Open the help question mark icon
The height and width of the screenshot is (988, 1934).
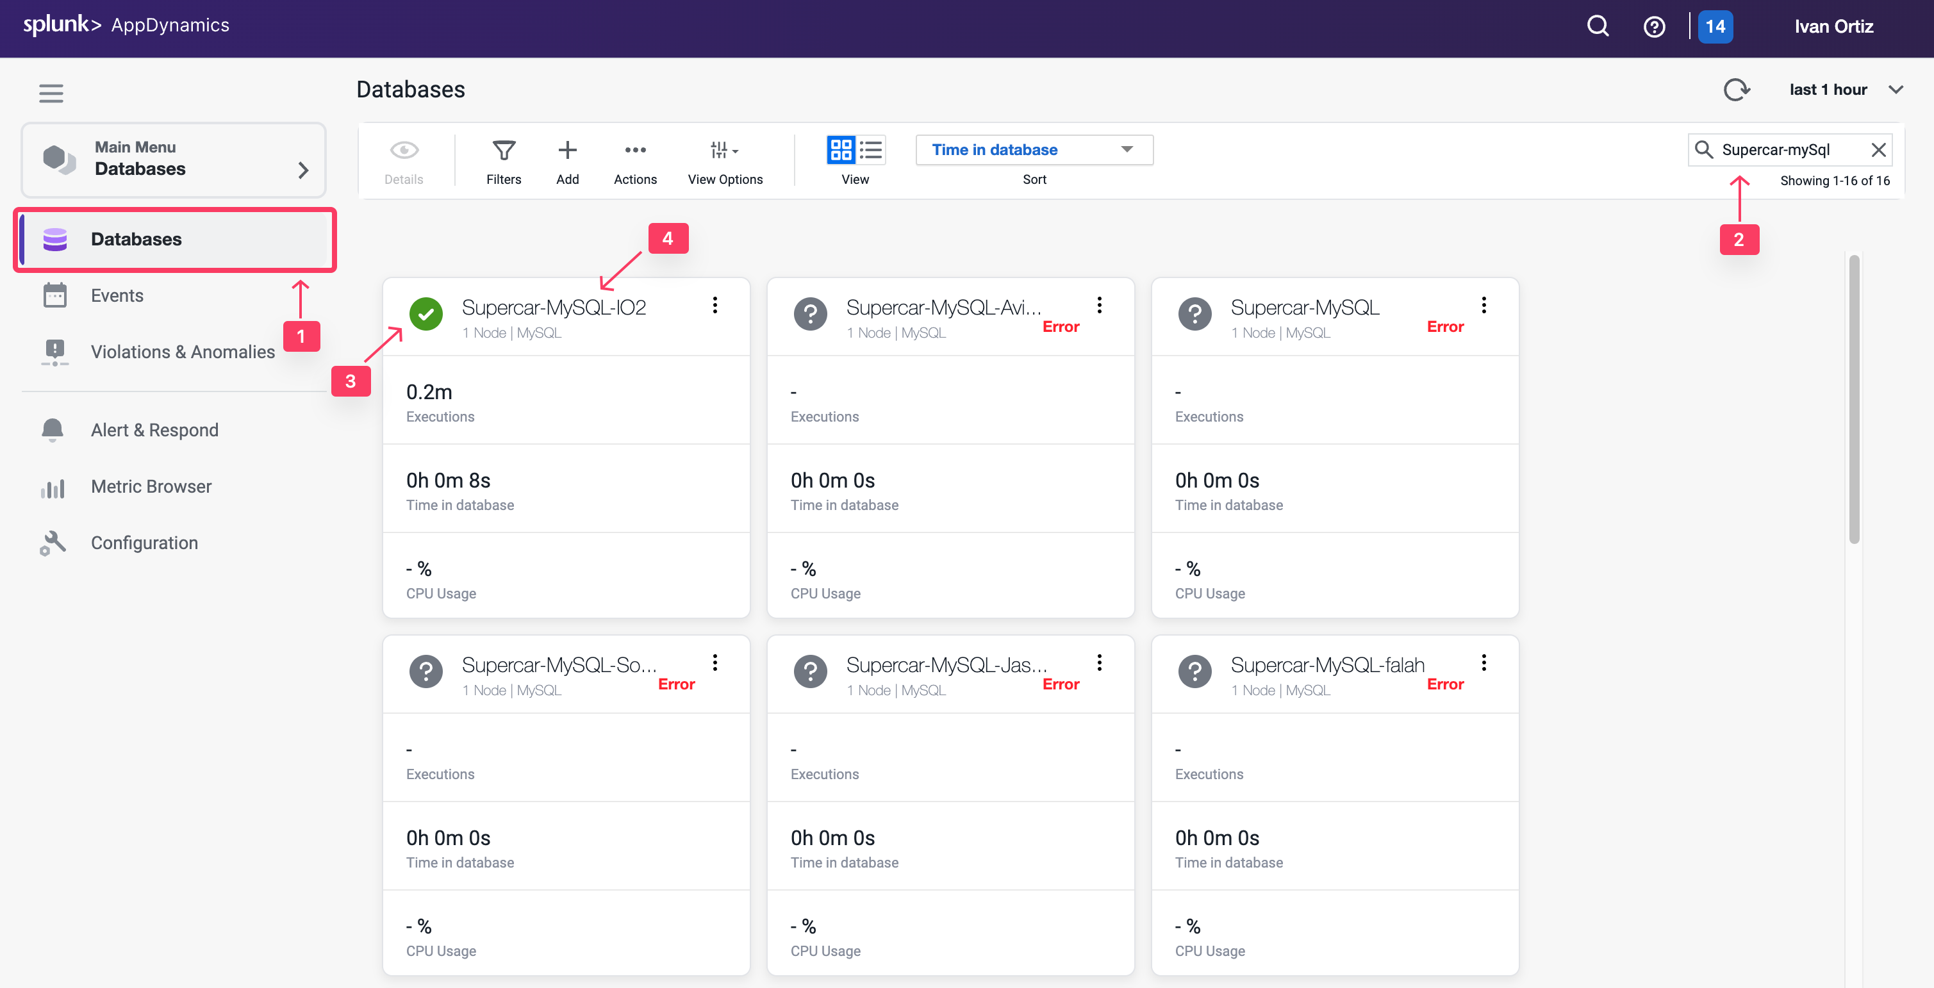point(1654,26)
